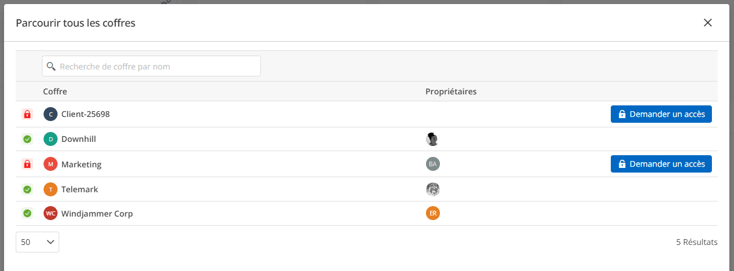Focus the vault name search field
The height and width of the screenshot is (271, 734).
coord(157,66)
